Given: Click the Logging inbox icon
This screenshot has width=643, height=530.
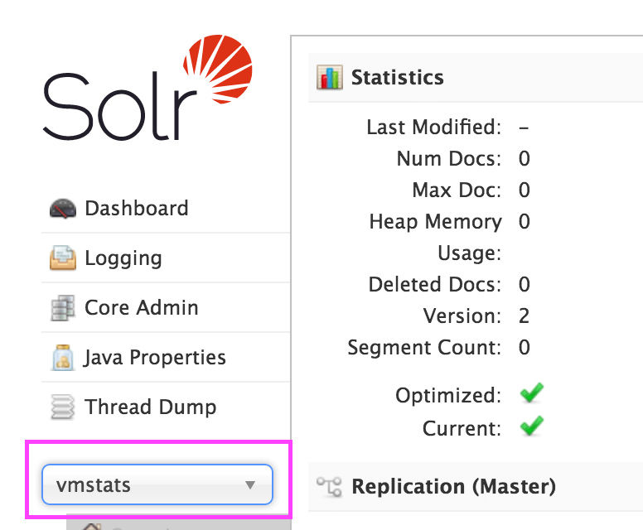Looking at the screenshot, I should (63, 258).
